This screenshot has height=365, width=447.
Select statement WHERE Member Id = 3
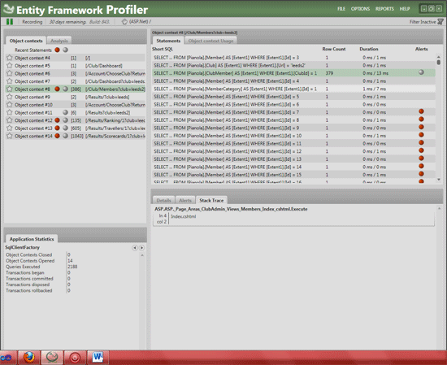[293, 58]
